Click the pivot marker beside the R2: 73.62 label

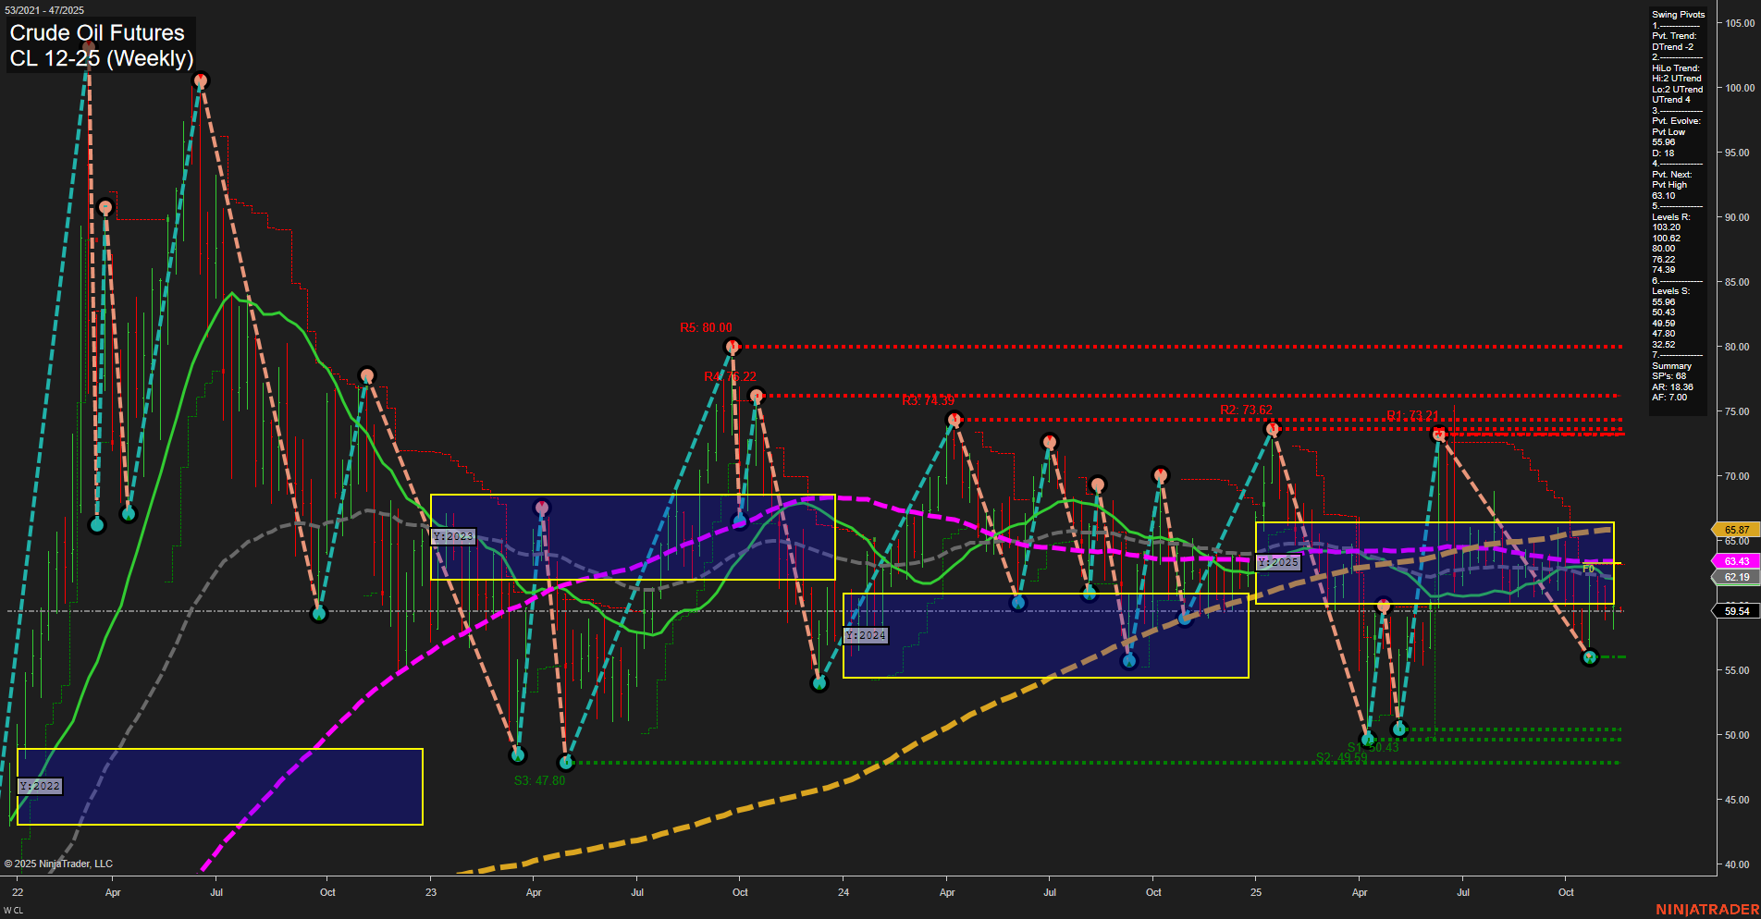[x=1272, y=428]
